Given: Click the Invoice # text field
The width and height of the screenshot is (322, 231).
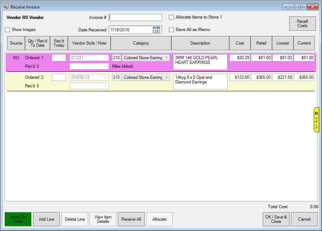Looking at the screenshot, I should 135,17.
